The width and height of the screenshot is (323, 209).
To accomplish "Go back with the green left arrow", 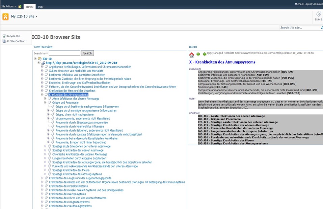I will tap(198, 54).
